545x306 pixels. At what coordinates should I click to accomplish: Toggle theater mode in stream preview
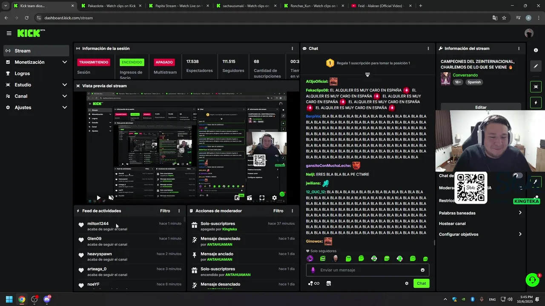[x=250, y=198]
